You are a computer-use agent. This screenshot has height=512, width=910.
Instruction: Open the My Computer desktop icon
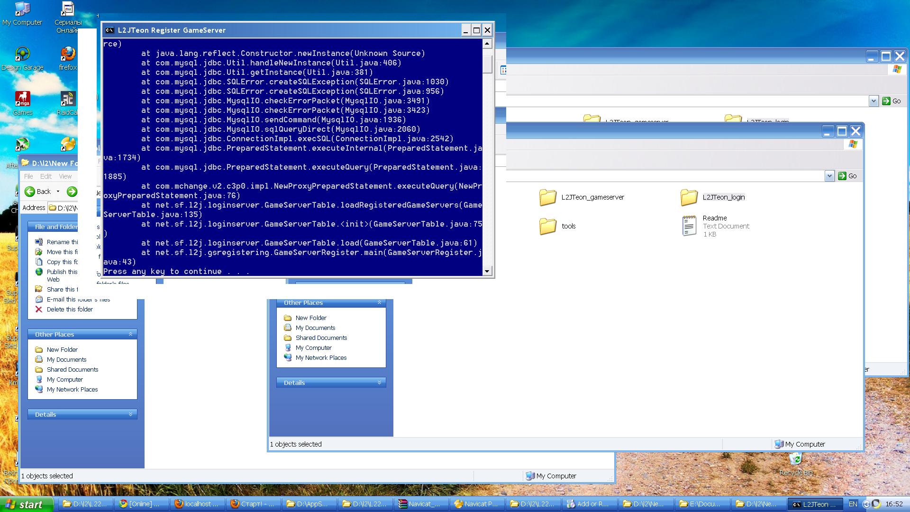pyautogui.click(x=22, y=9)
